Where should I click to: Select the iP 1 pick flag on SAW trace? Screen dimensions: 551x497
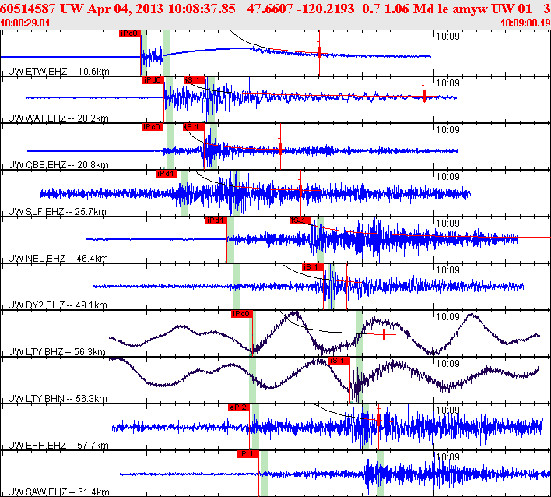248,455
